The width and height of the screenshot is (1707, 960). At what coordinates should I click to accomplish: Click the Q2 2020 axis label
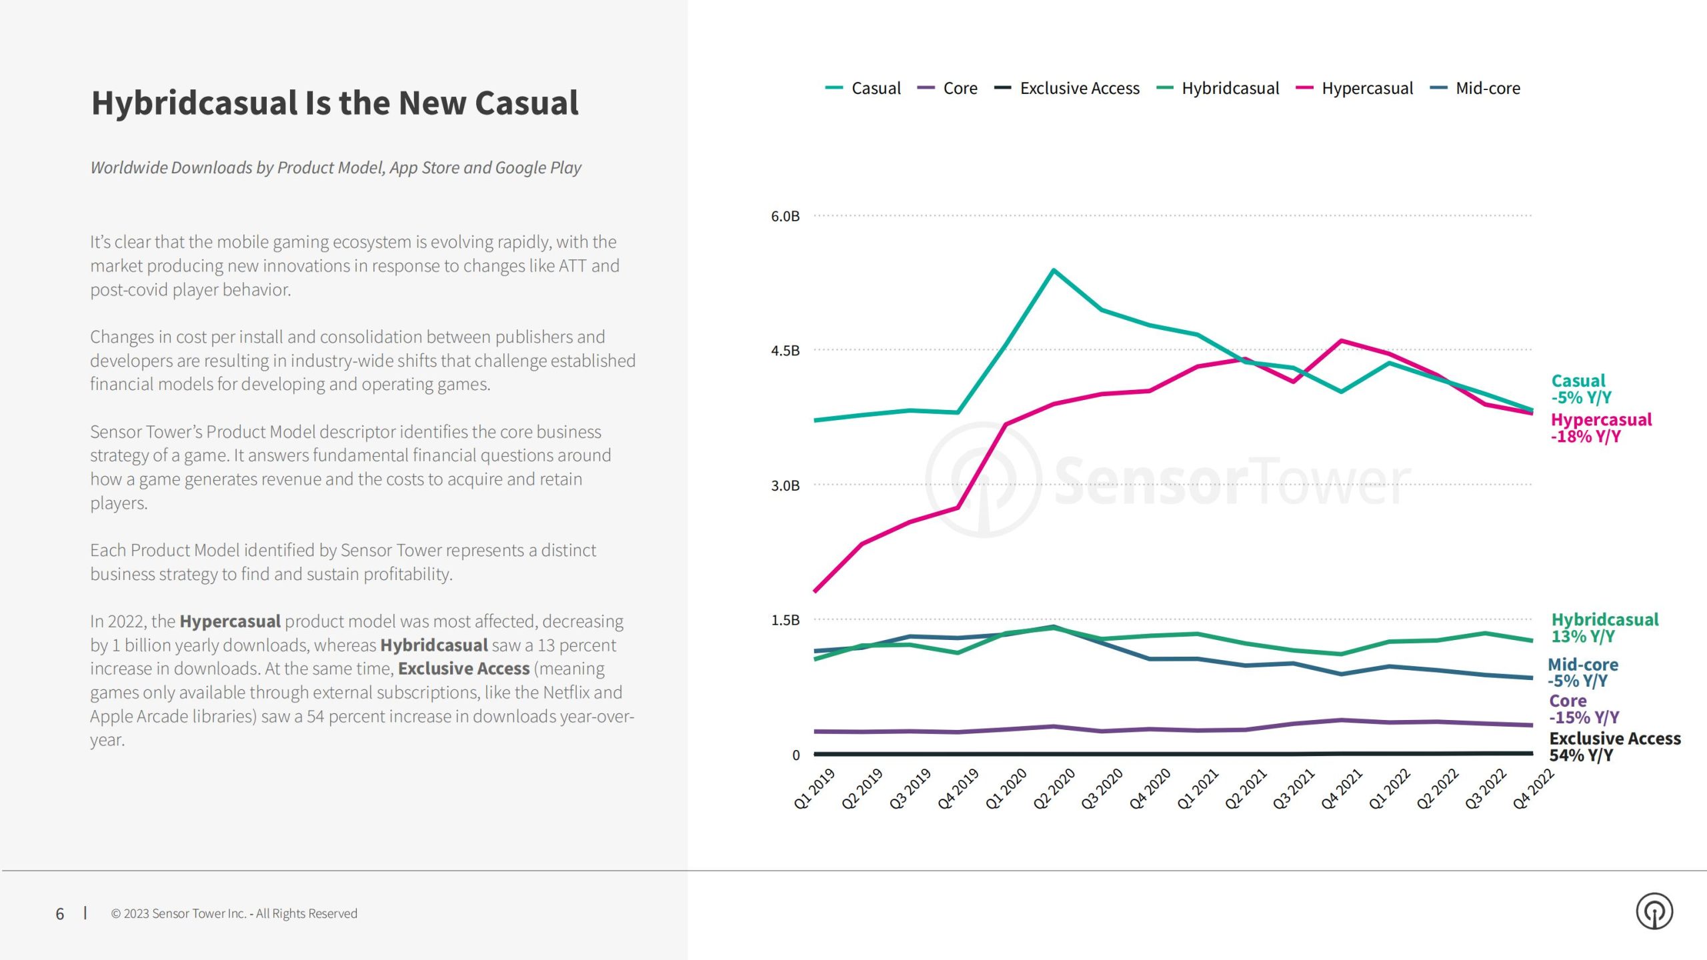[x=1054, y=789]
